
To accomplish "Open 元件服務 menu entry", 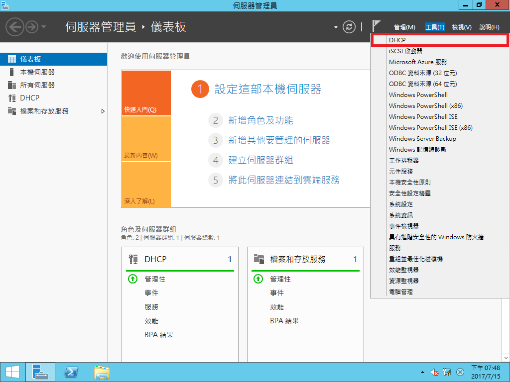I will (x=440, y=172).
